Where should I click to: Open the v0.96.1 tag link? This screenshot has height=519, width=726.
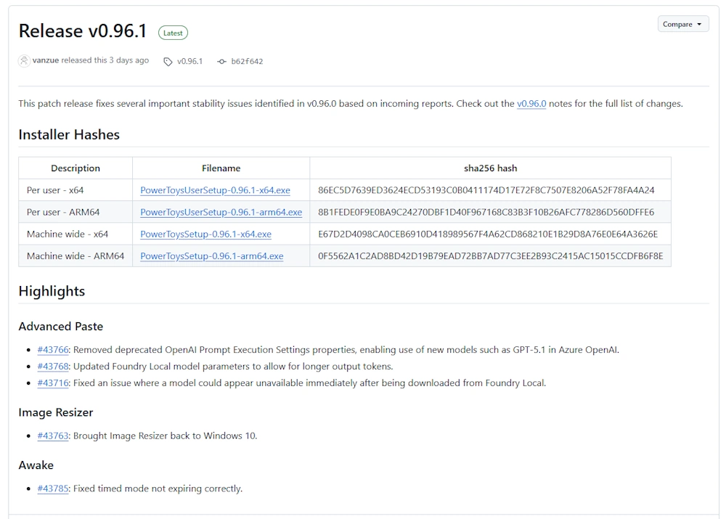point(189,62)
